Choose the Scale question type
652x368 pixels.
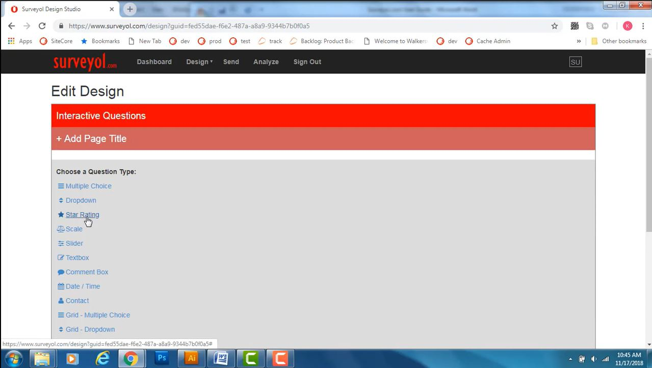(74, 229)
